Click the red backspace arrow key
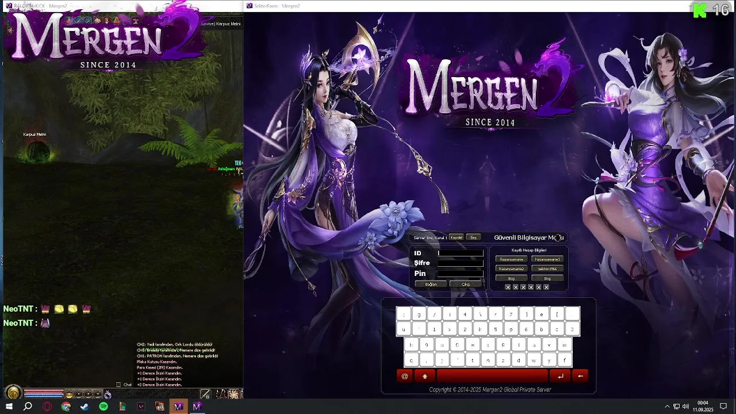The width and height of the screenshot is (736, 414). click(580, 376)
